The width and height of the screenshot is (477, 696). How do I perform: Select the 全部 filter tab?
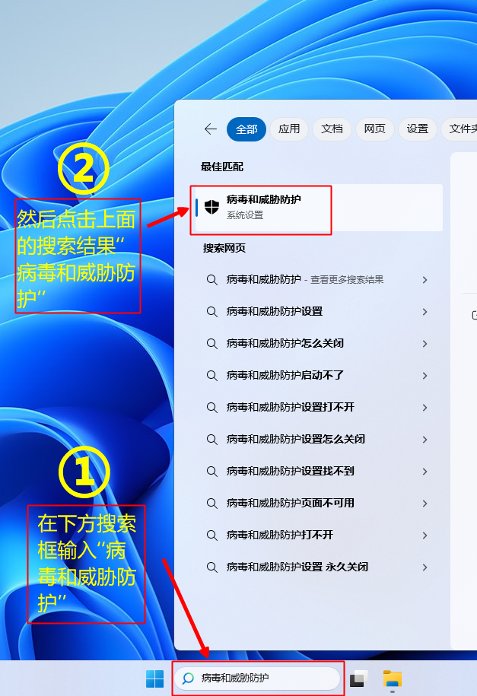[x=246, y=129]
